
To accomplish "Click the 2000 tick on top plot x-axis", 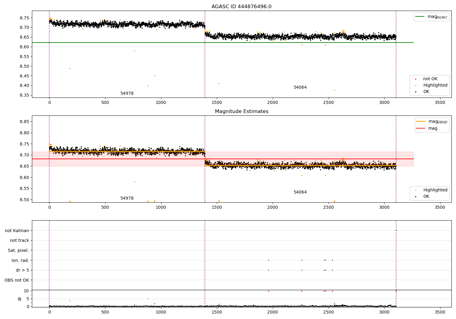I will tap(273, 103).
